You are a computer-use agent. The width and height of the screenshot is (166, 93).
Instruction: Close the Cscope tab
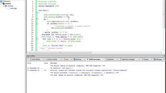pos(151,59)
